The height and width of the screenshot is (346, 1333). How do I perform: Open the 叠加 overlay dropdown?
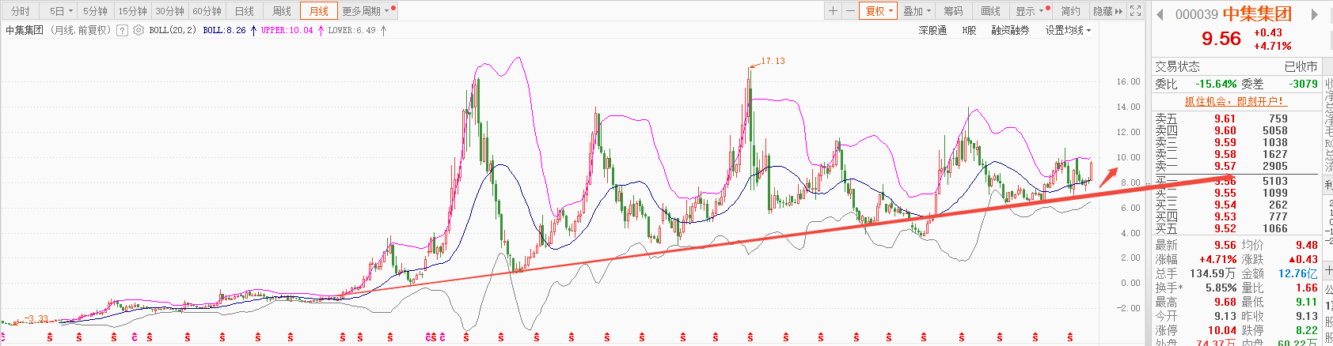pos(917,11)
